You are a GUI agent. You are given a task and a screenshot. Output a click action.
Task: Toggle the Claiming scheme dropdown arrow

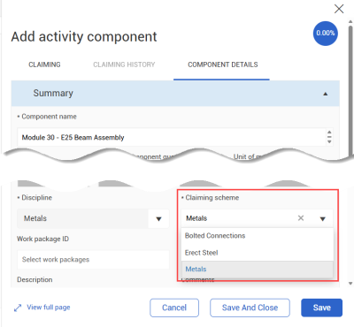click(x=323, y=218)
